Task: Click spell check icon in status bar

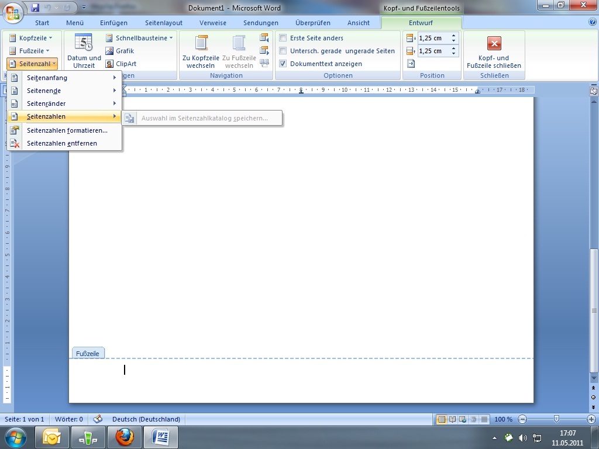Action: (x=98, y=419)
